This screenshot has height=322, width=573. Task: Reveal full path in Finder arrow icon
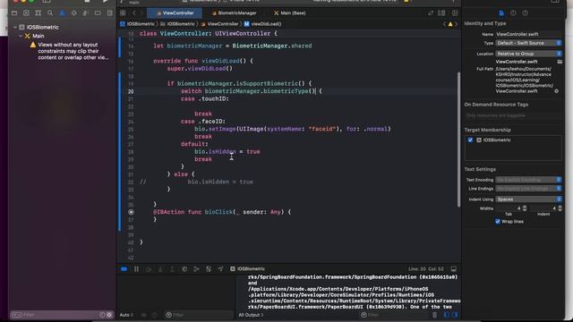pyautogui.click(x=557, y=91)
